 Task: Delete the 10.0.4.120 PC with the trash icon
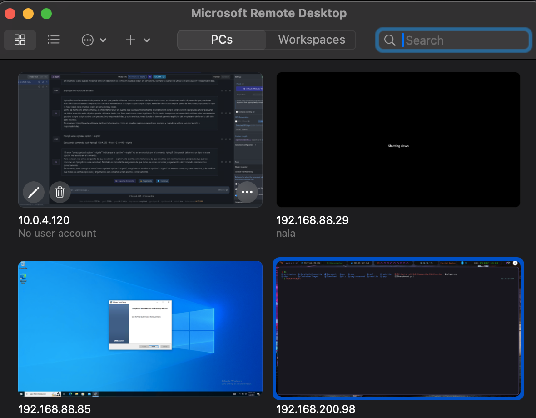click(x=60, y=193)
